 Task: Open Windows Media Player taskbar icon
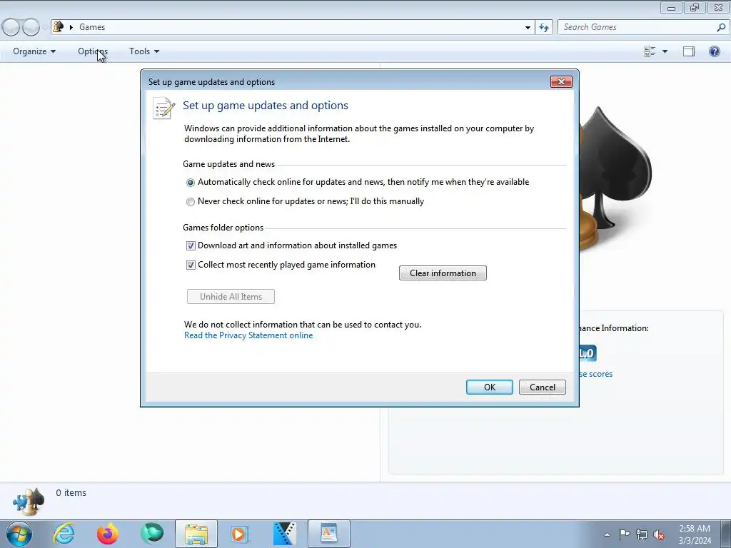tap(240, 534)
